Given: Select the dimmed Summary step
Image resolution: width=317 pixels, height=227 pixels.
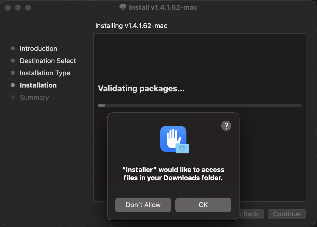Looking at the screenshot, I should [34, 97].
